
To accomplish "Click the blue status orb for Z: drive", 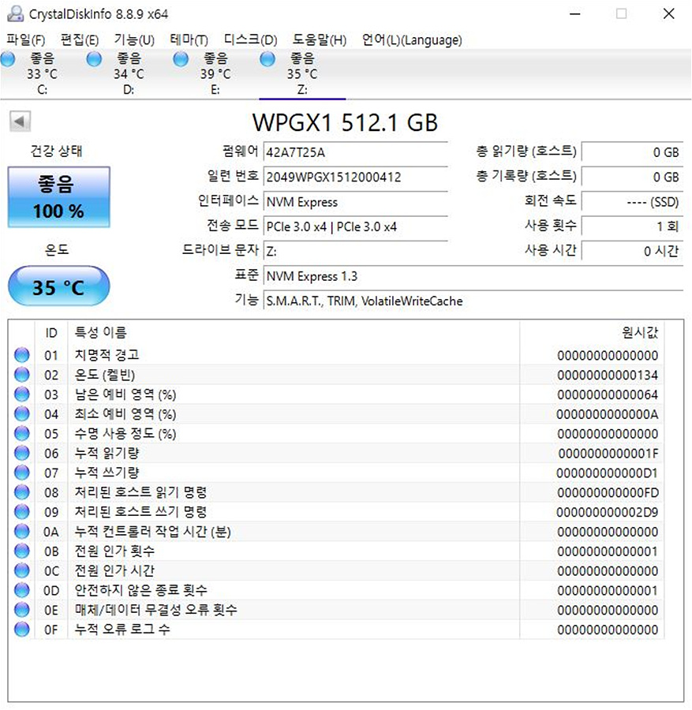I will coord(267,59).
